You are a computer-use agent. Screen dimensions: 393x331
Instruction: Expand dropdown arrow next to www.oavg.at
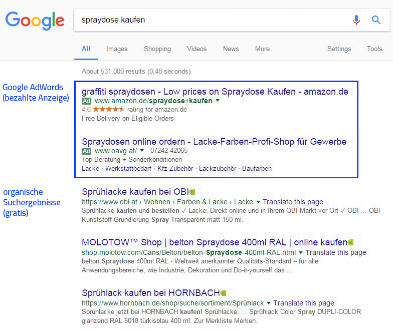[x=142, y=150]
